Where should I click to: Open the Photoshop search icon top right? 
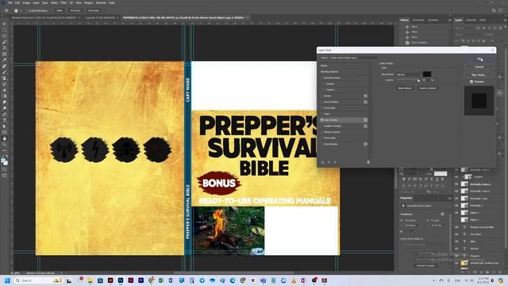tap(494, 10)
